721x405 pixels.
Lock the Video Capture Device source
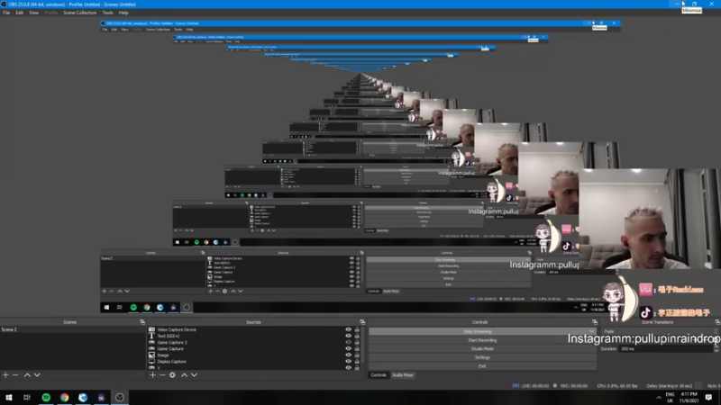(x=357, y=329)
